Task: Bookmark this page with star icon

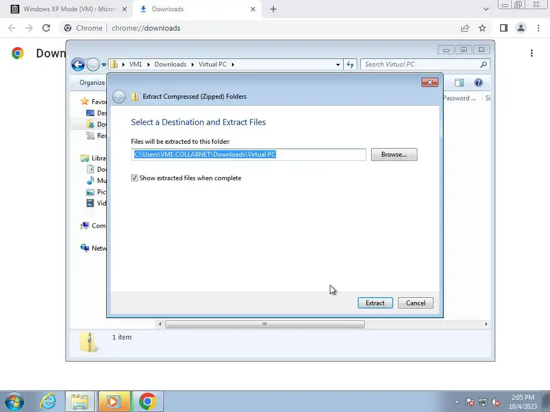Action: coord(482,28)
